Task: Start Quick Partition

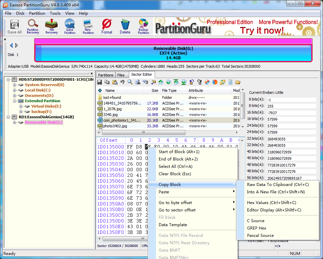Action: click(x=70, y=26)
